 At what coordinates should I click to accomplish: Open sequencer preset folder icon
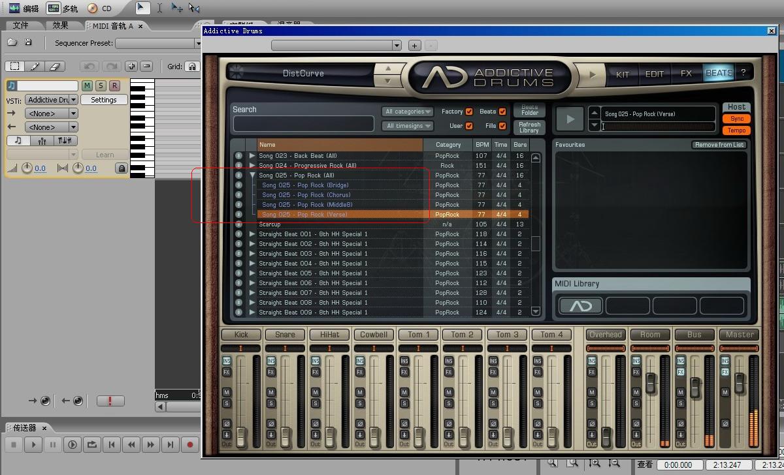tap(12, 42)
